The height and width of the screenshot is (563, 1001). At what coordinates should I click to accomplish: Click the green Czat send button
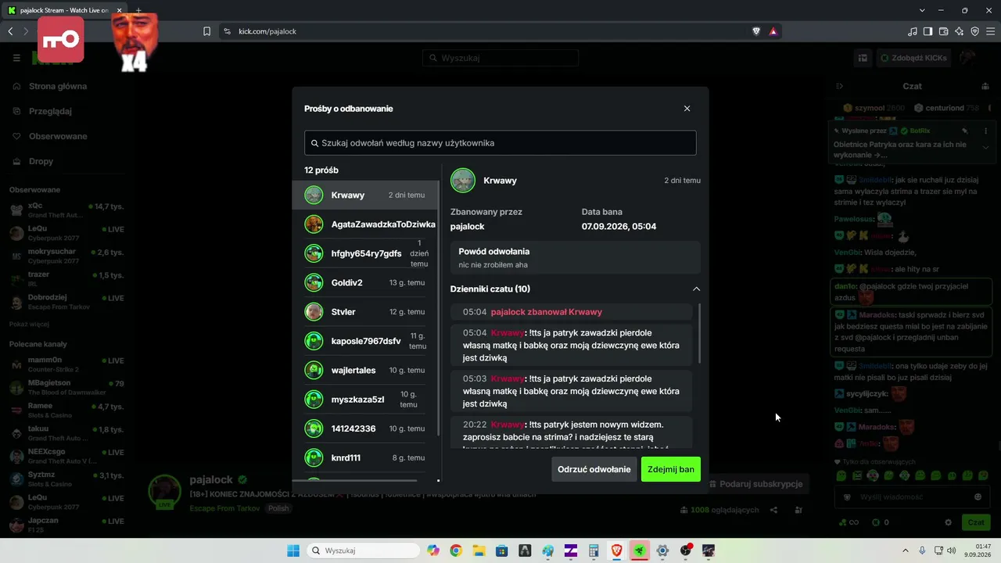[x=976, y=522]
